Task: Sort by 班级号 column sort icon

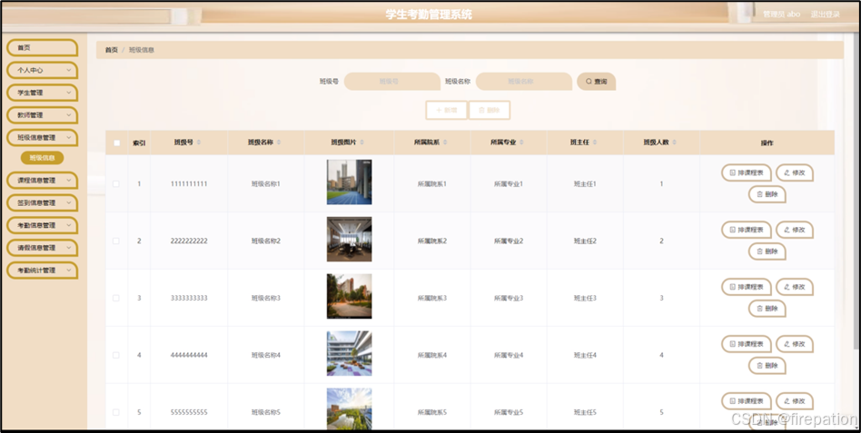Action: [x=199, y=143]
